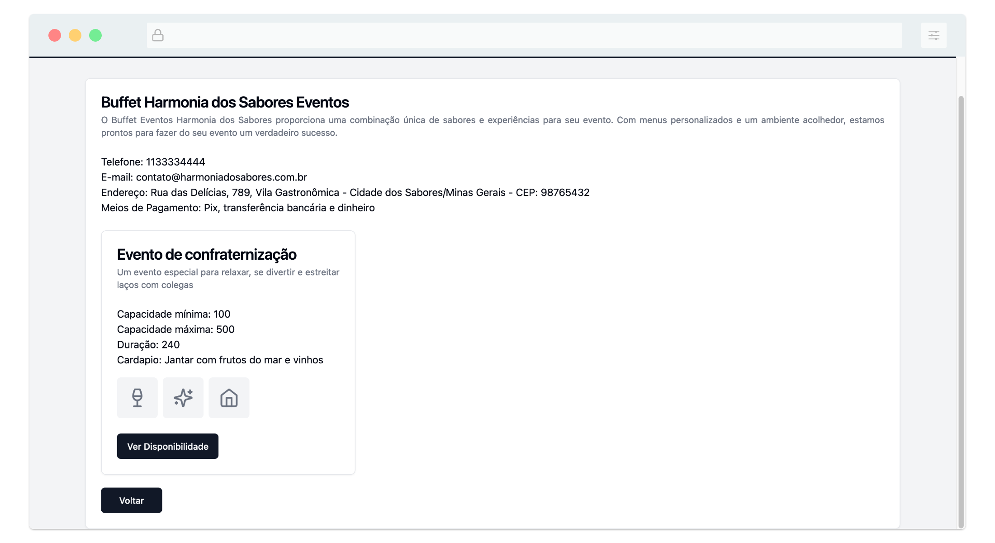Focus the browser address bar field
This screenshot has width=995, height=543.
pos(525,35)
